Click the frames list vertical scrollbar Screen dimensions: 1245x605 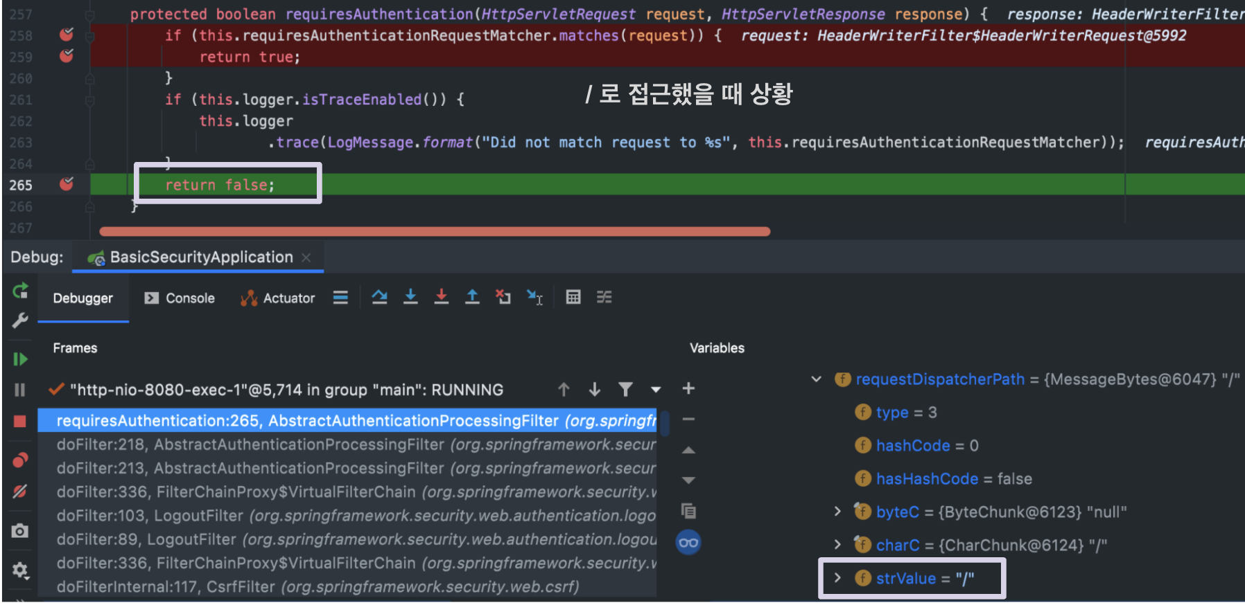[664, 423]
